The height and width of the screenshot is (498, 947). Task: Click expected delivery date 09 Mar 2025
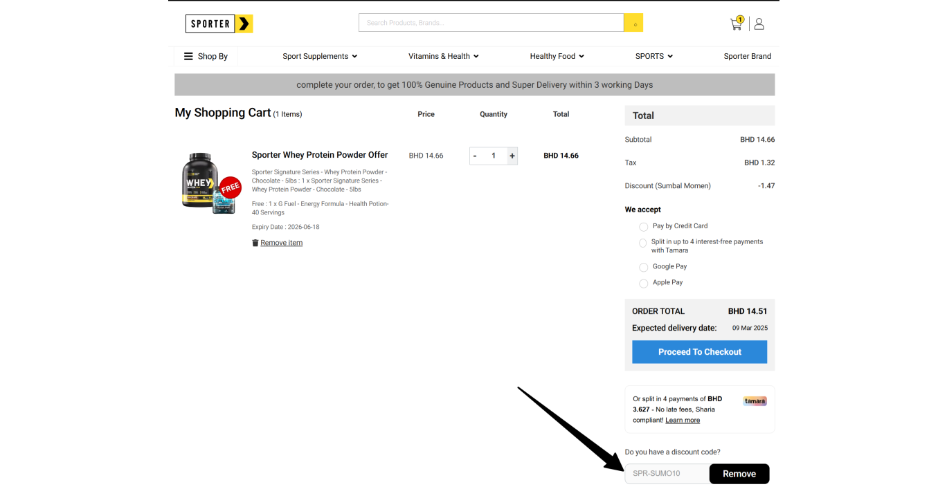coord(750,328)
